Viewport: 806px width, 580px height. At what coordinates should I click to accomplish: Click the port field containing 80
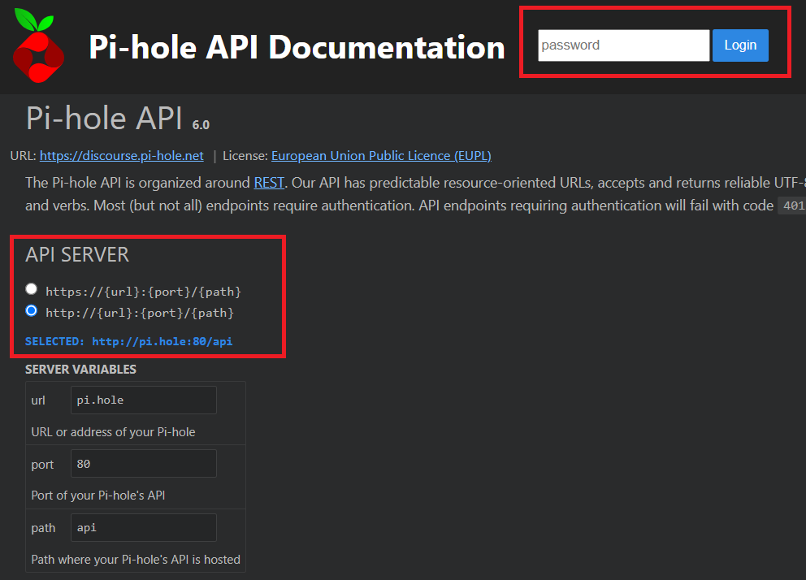tap(144, 463)
